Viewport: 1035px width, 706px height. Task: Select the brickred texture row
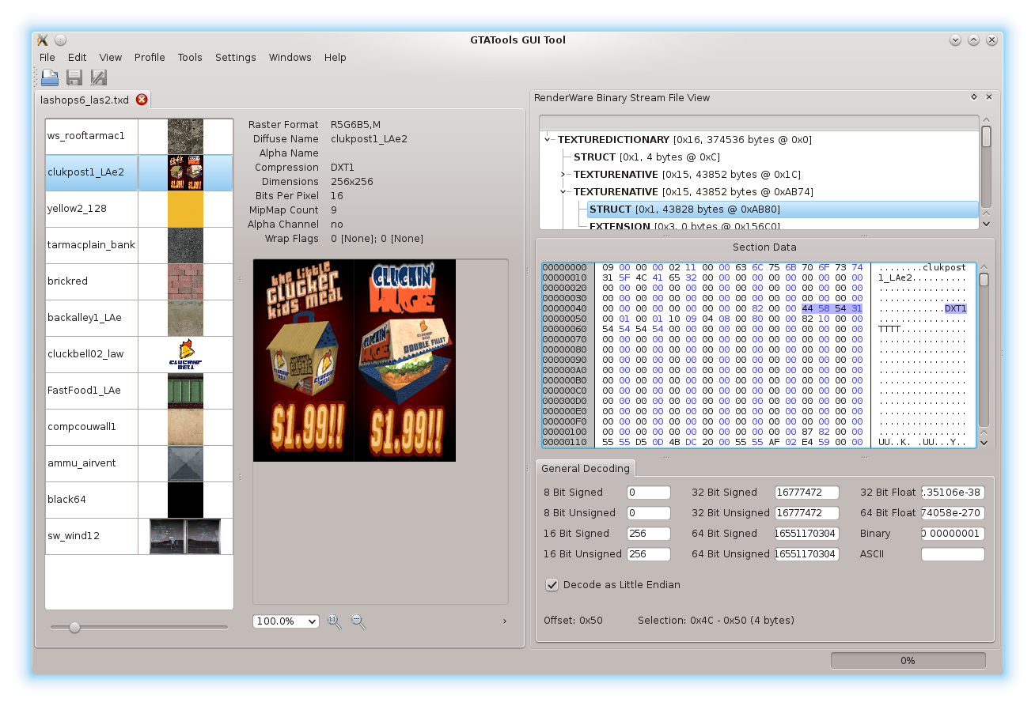pyautogui.click(x=139, y=282)
